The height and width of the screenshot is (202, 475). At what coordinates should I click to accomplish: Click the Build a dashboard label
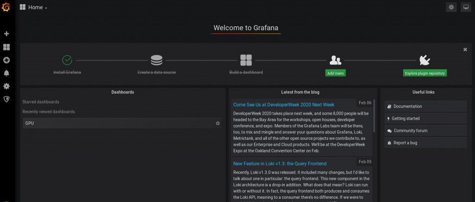pos(246,72)
